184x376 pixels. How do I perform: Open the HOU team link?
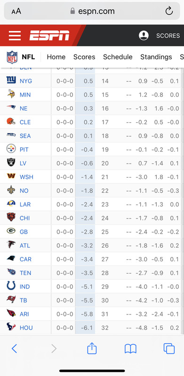[26, 328]
